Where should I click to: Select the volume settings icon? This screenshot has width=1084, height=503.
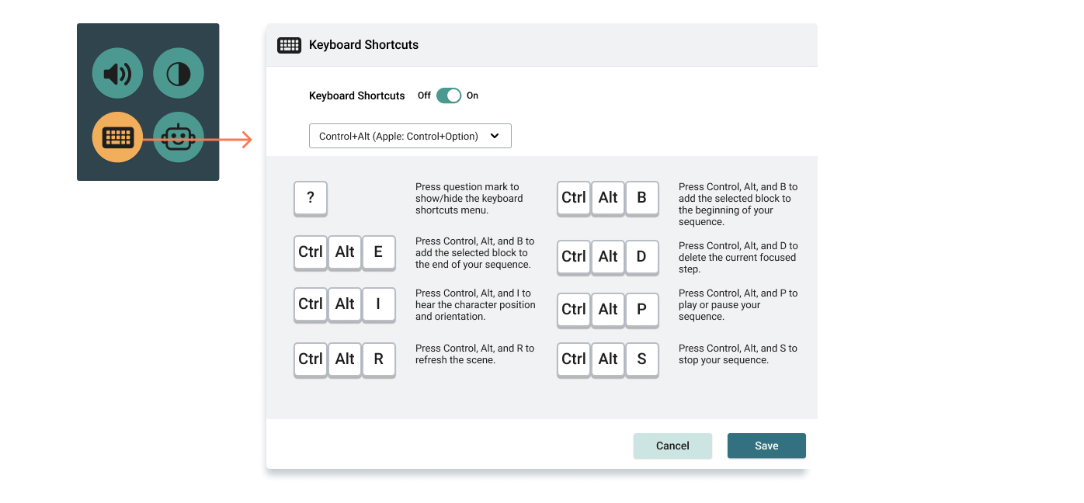[x=116, y=72]
